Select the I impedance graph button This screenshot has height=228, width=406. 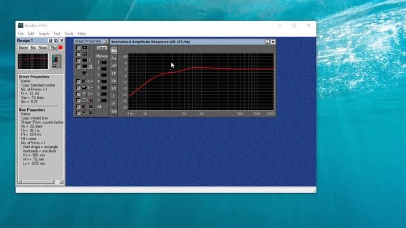114,96
